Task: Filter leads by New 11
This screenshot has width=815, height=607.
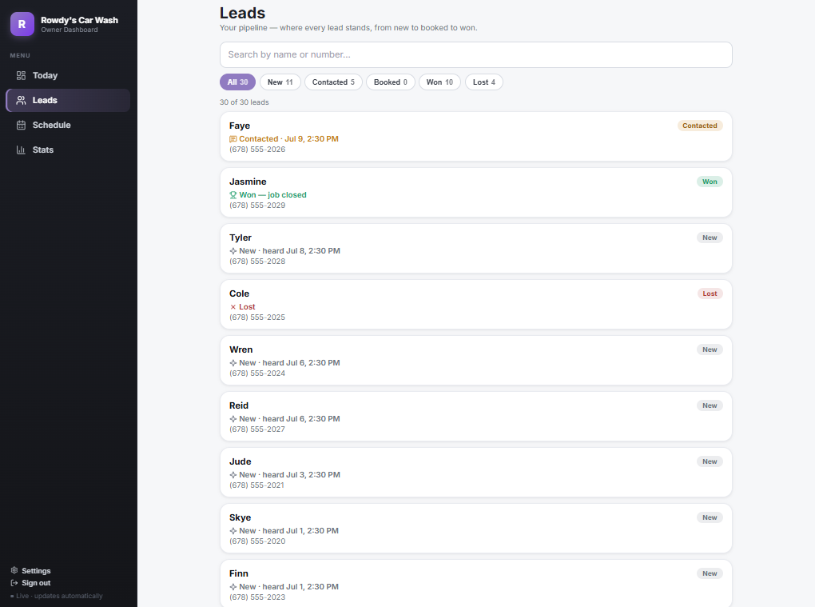Action: point(280,82)
